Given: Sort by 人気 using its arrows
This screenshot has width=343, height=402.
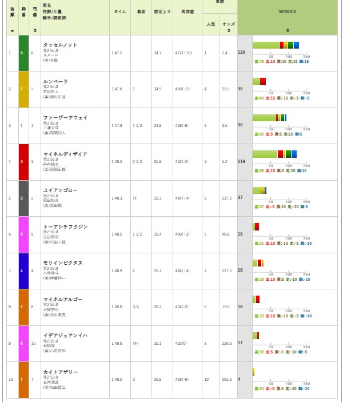Looking at the screenshot, I should click(209, 31).
